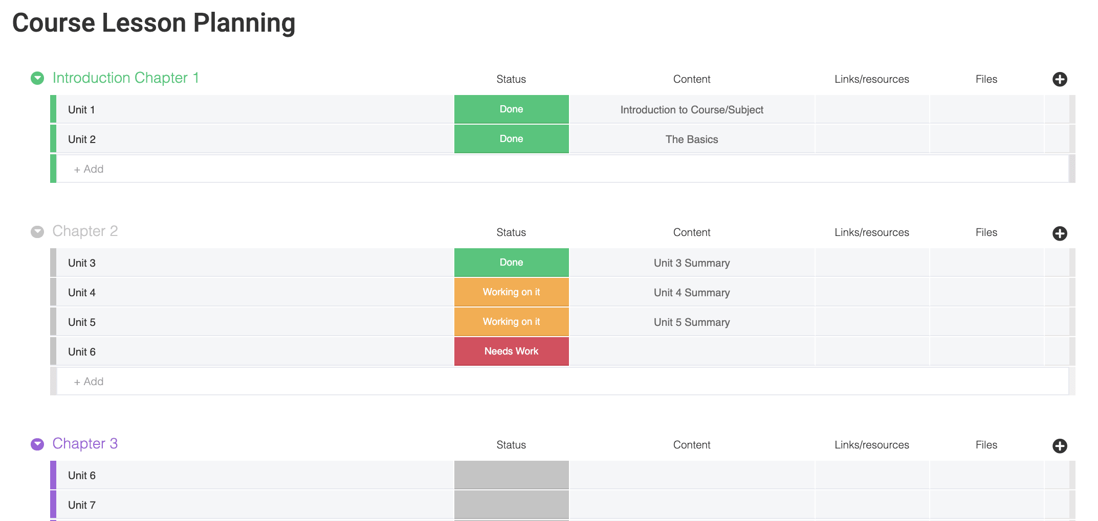Click Status column header in Chapter 2

511,232
